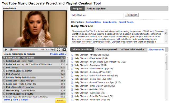Click the playlist scroll up arrow
Image resolution: width=169 pixels, height=103 pixels.
(x=67, y=58)
